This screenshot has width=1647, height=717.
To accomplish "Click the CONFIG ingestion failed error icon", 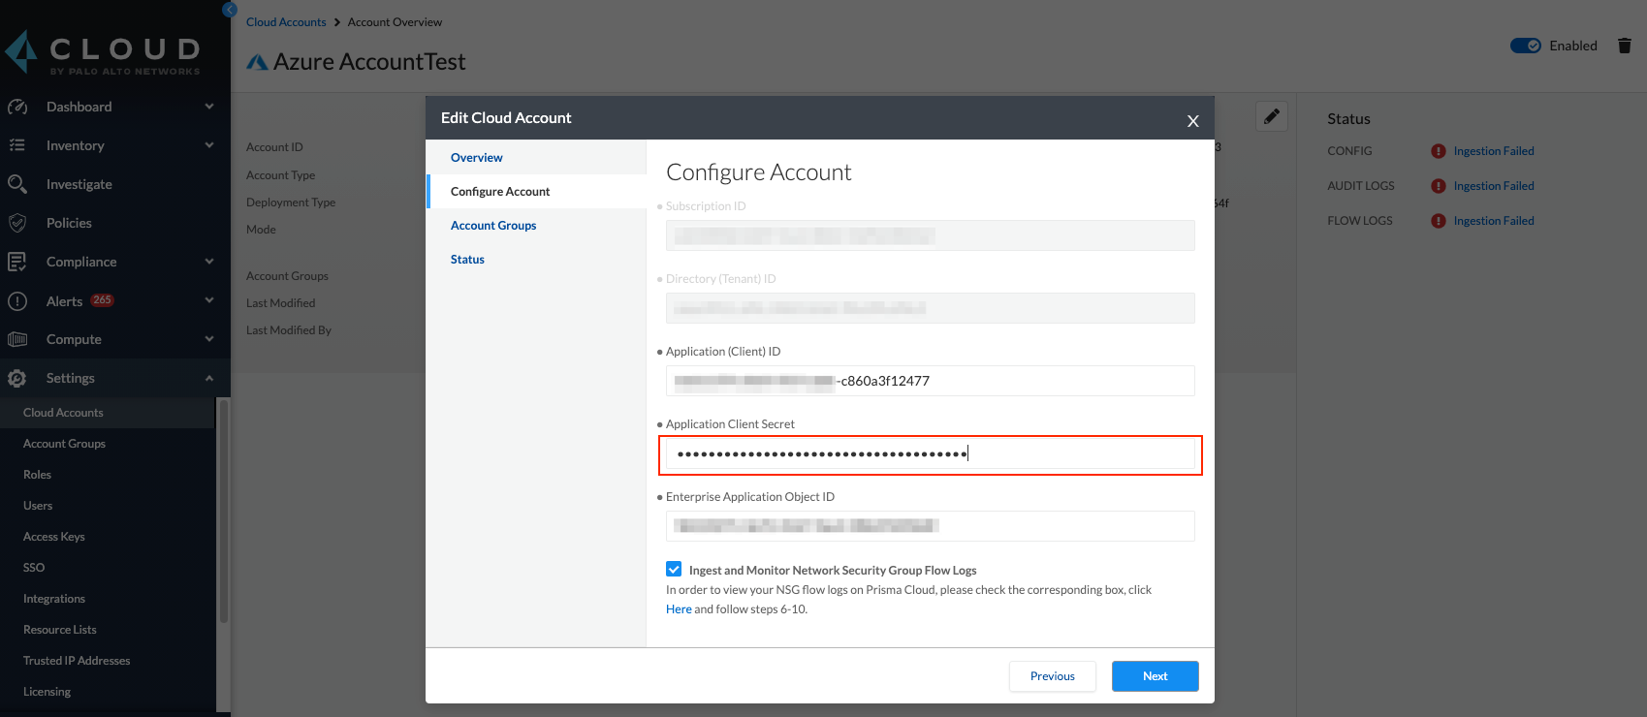I will coord(1439,151).
